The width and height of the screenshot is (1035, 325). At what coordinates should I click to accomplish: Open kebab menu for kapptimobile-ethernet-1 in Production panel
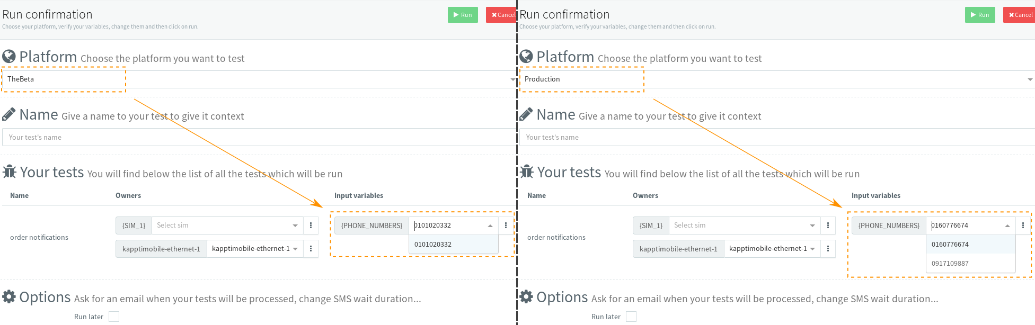[828, 249]
